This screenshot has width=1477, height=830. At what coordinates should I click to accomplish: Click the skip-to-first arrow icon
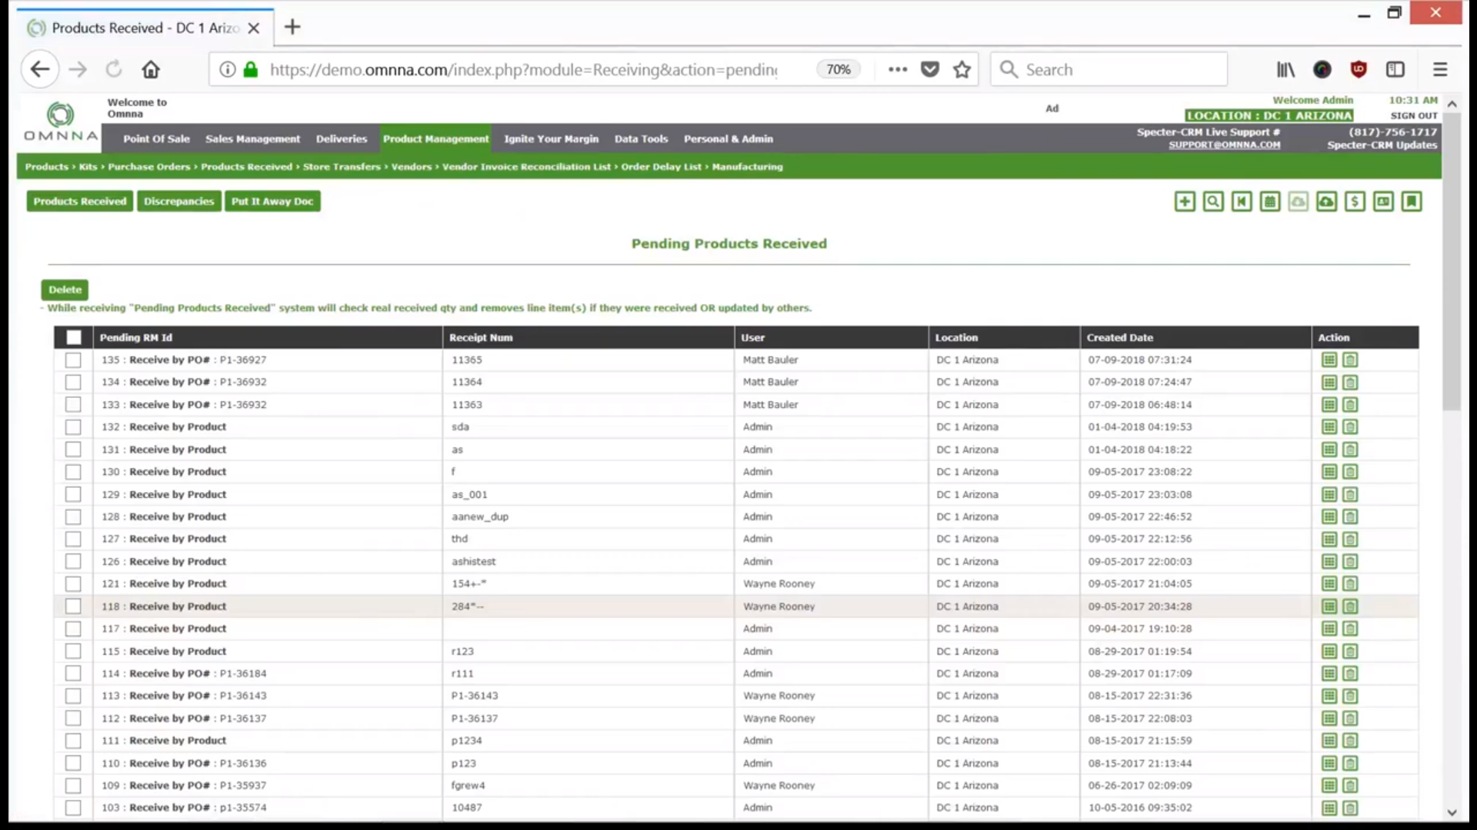point(1242,201)
